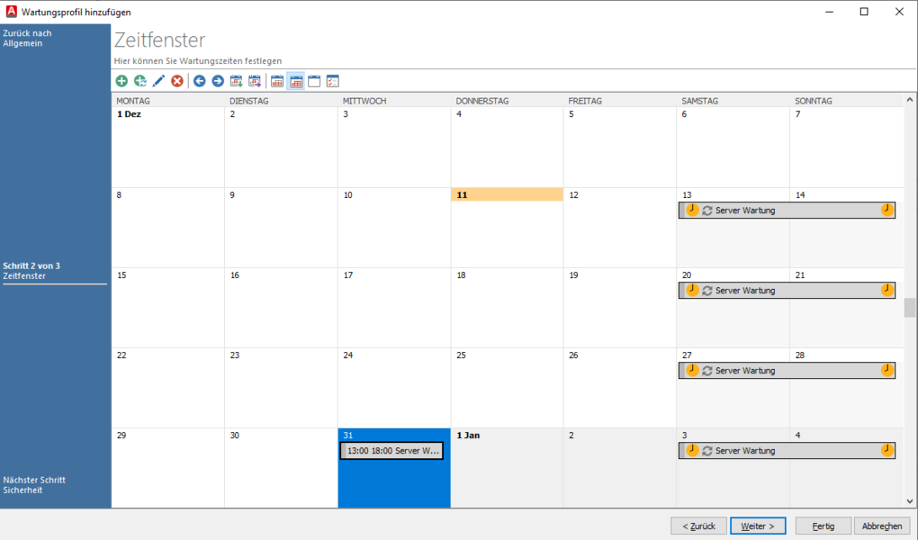The height and width of the screenshot is (540, 918).
Task: Toggle the highlighted month view icon
Action: pyautogui.click(x=296, y=81)
